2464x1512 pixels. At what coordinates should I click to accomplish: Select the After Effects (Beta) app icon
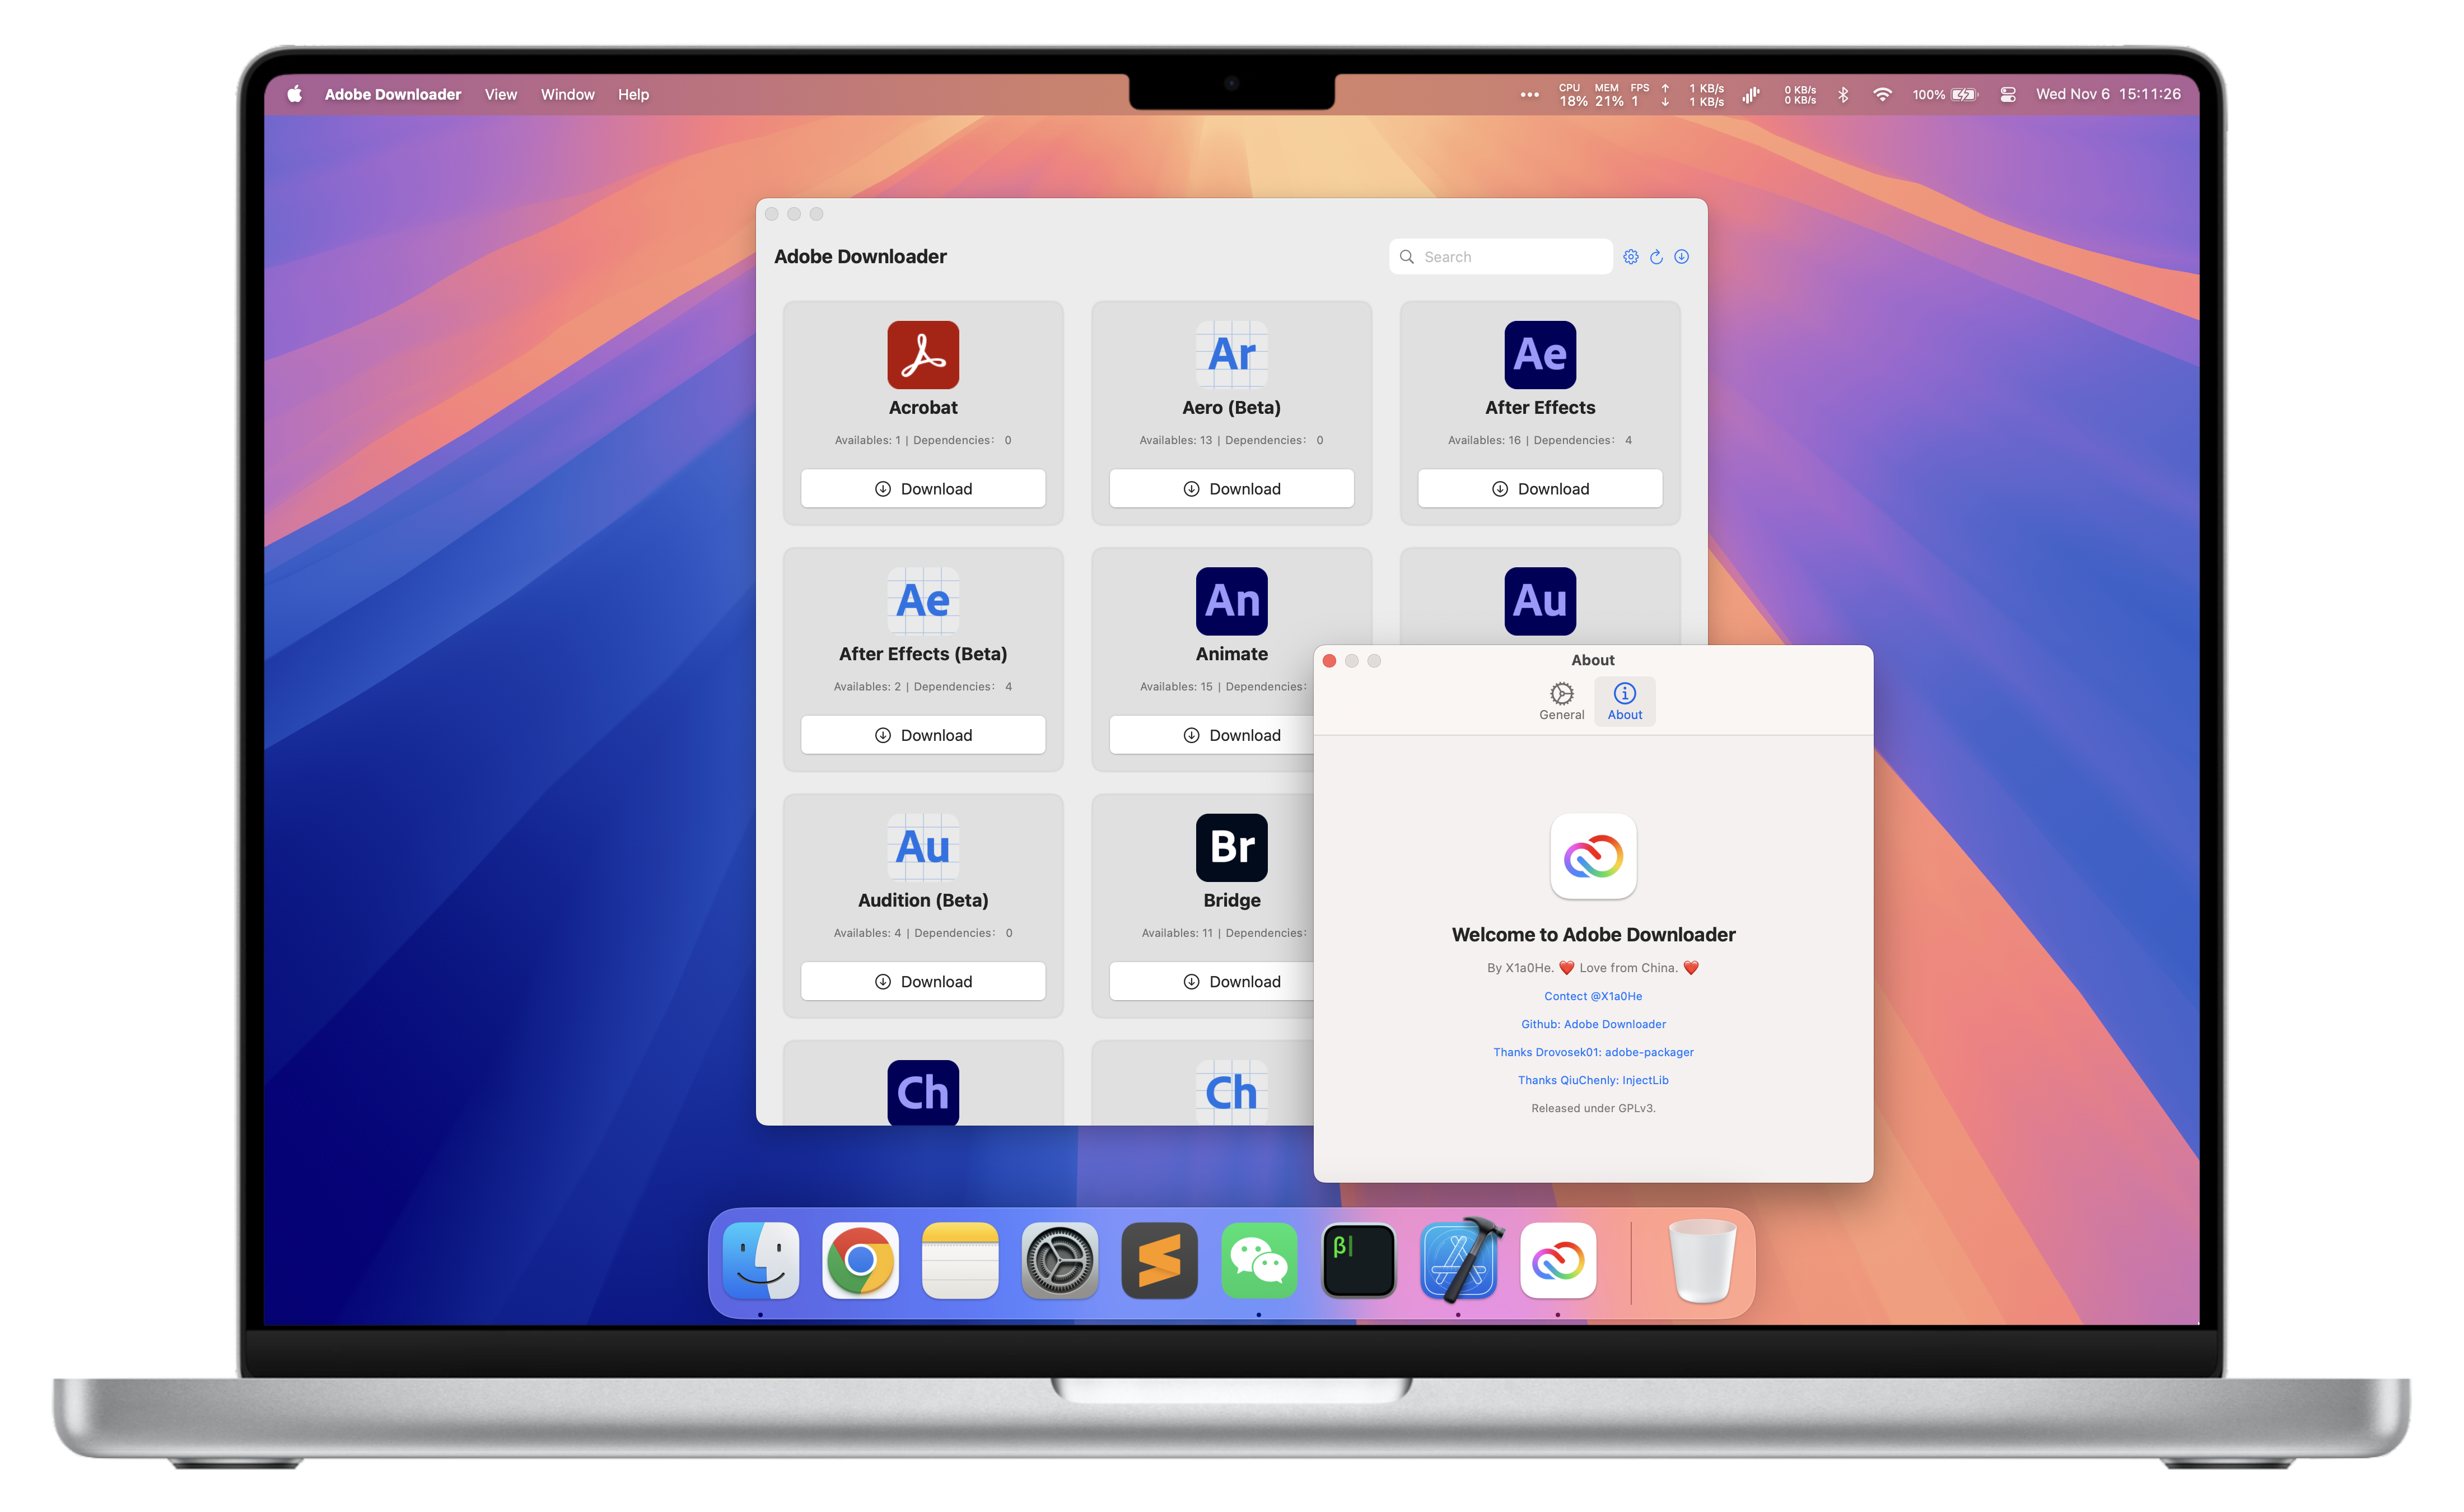(x=923, y=600)
